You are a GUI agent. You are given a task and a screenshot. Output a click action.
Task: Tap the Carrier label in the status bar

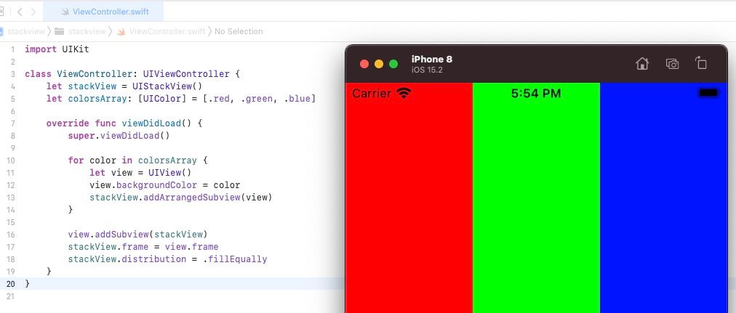pyautogui.click(x=372, y=93)
